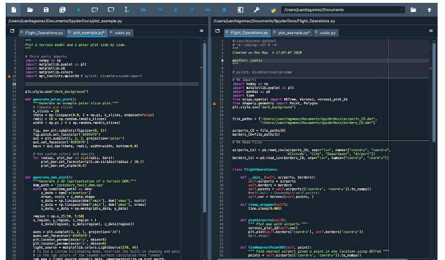Run the current file with the green play icon

click(78, 10)
